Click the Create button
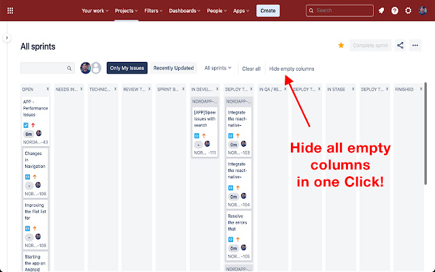435x272 pixels. (x=268, y=11)
